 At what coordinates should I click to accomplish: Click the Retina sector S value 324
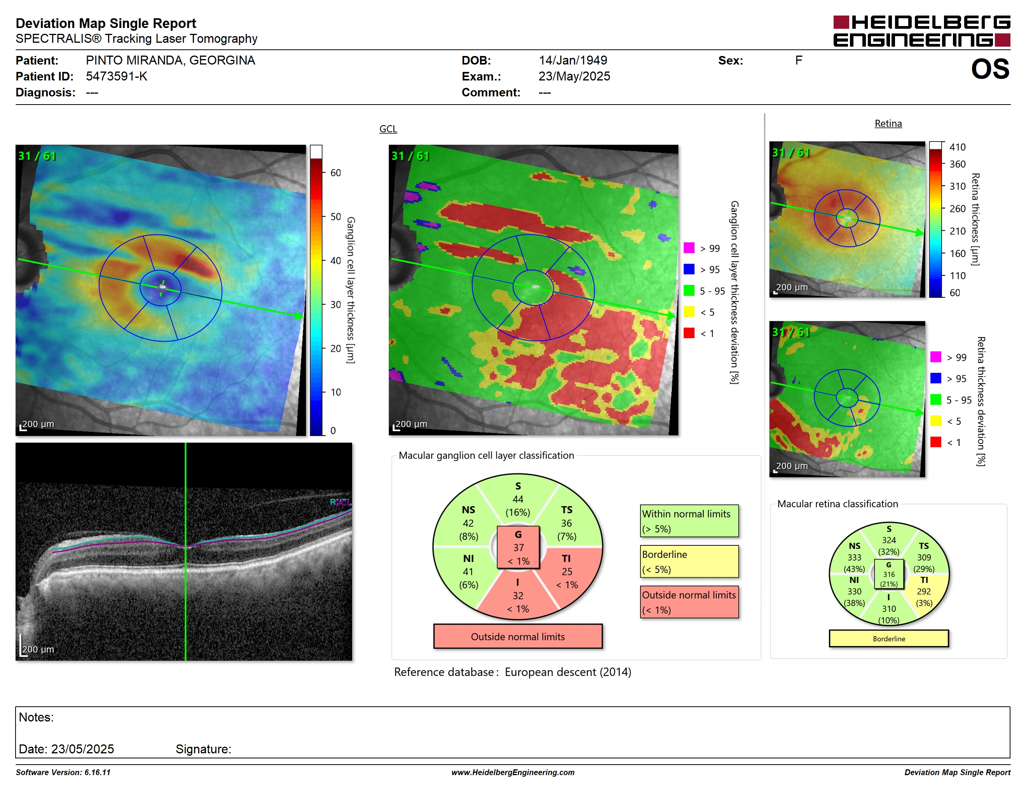(888, 540)
